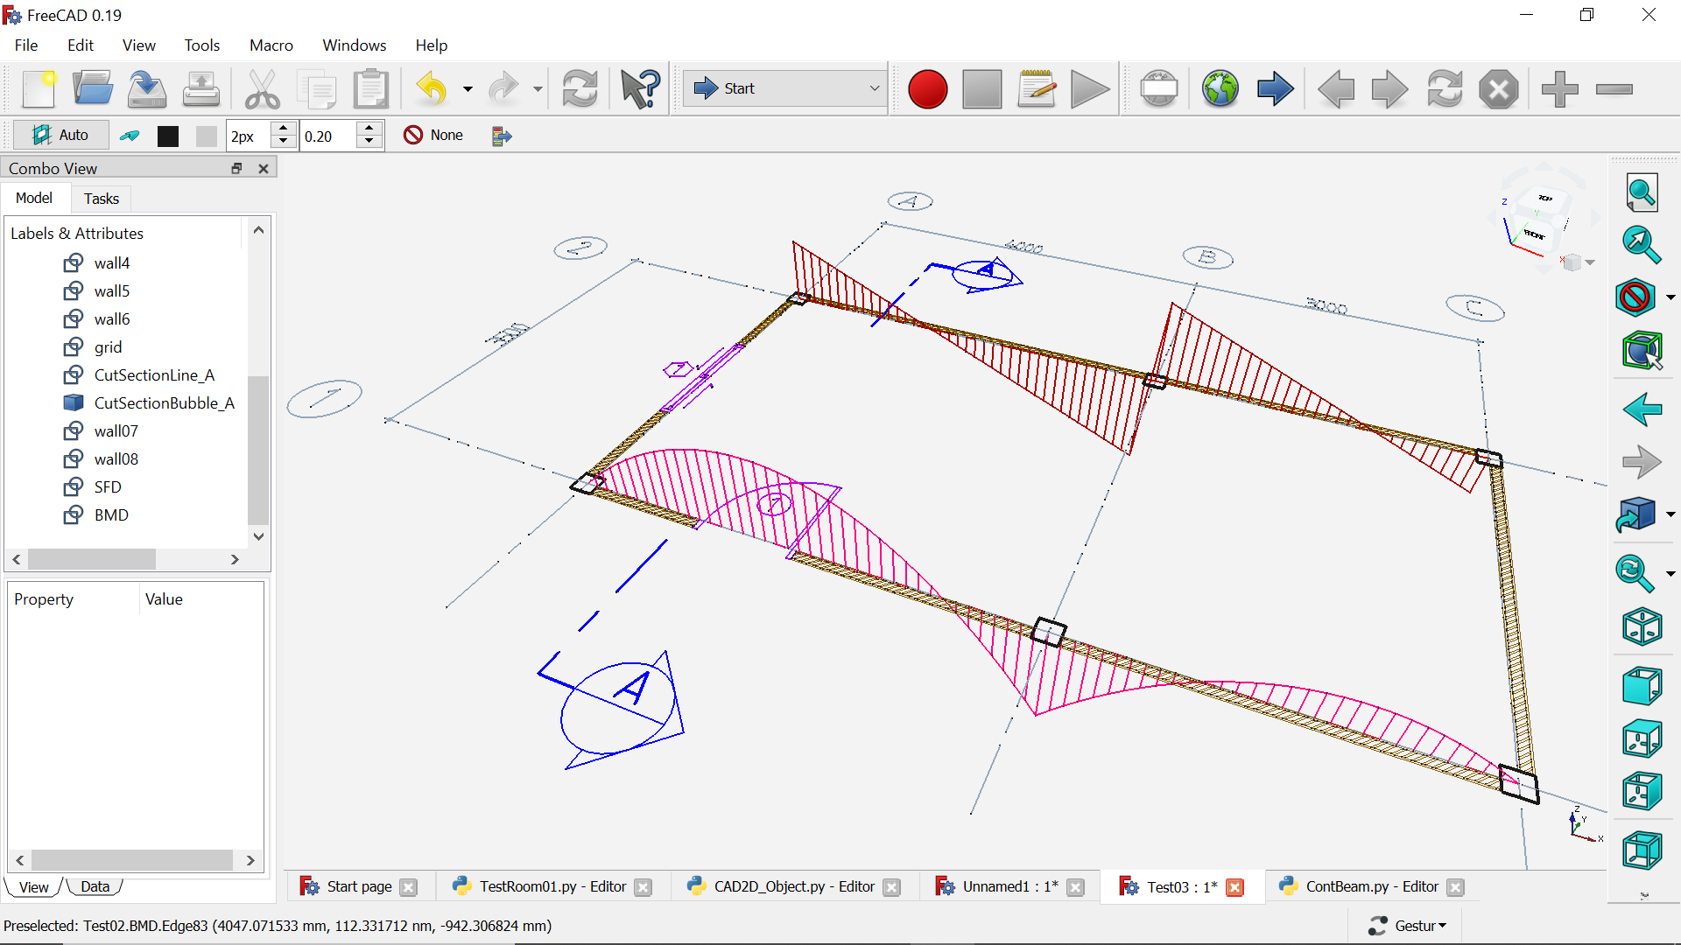The image size is (1681, 945).
Task: Close the TestRoom01.py Editor tab
Action: [x=644, y=887]
